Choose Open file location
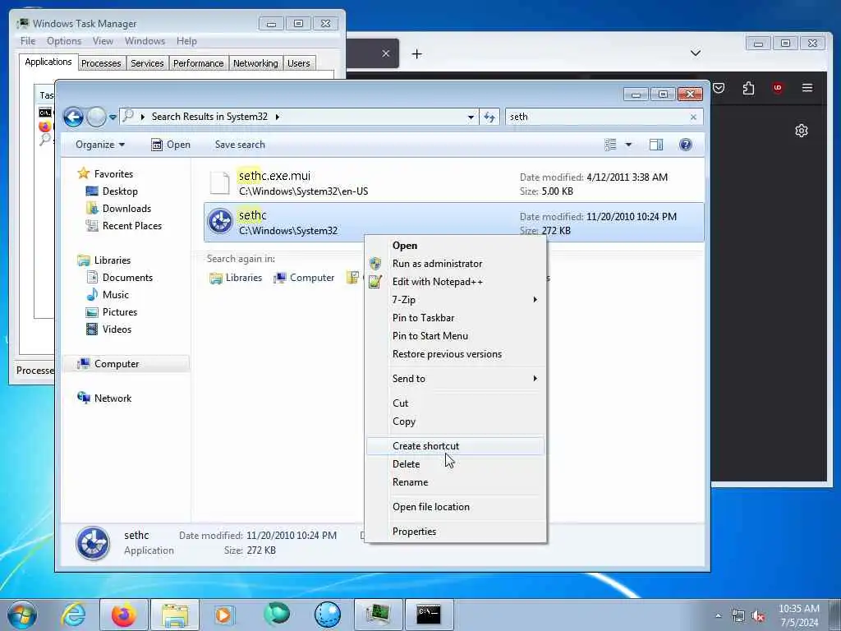Image resolution: width=841 pixels, height=631 pixels. 455,507
